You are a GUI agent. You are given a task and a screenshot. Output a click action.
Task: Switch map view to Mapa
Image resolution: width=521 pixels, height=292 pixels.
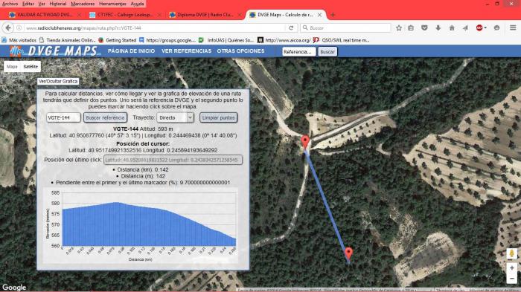click(12, 67)
